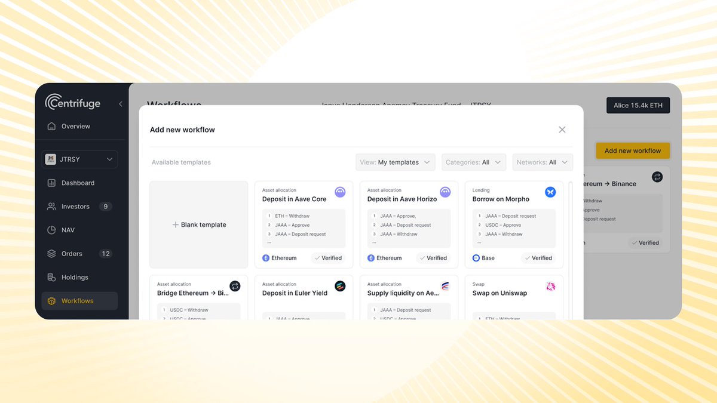The width and height of the screenshot is (717, 403).
Task: Click the Holdings icon in sidebar
Action: point(51,277)
